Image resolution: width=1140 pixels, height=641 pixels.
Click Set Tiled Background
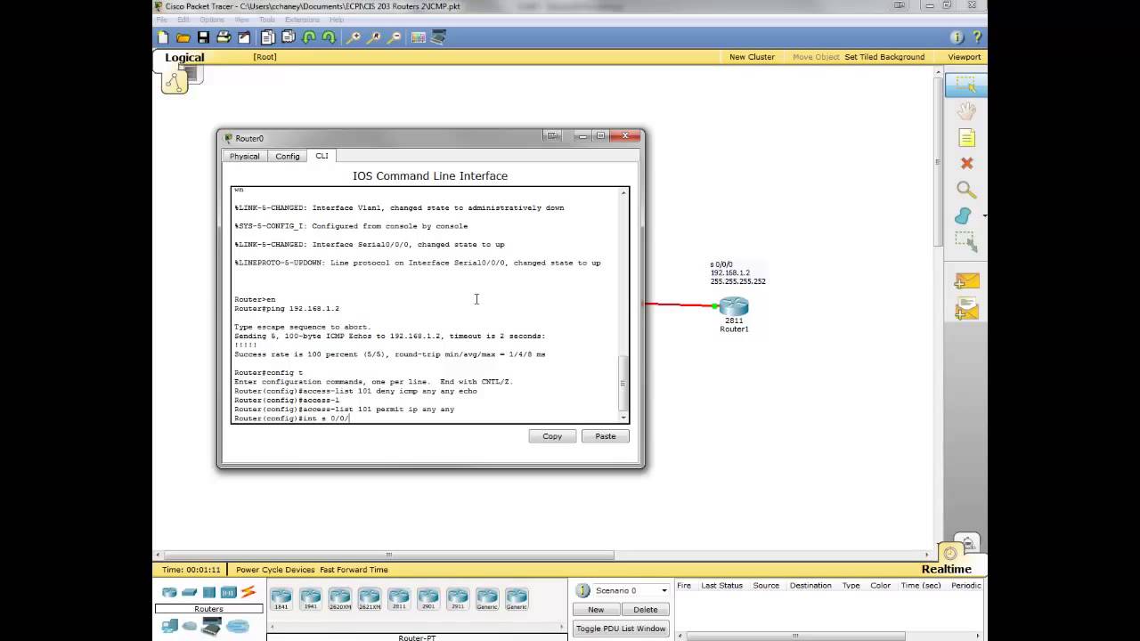pos(884,57)
